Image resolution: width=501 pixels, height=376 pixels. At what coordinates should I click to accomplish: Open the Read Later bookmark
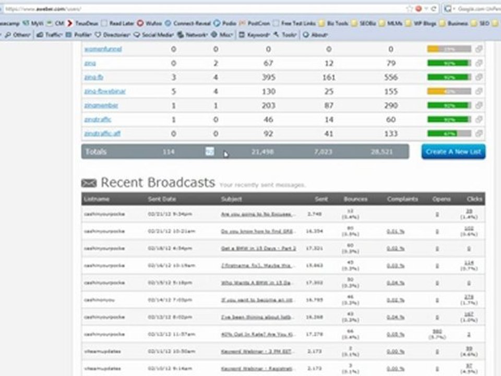coord(118,23)
